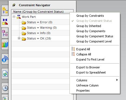The image size is (126, 100).
Task: Click the Expand All menu icon
Action: pyautogui.click(x=73, y=49)
